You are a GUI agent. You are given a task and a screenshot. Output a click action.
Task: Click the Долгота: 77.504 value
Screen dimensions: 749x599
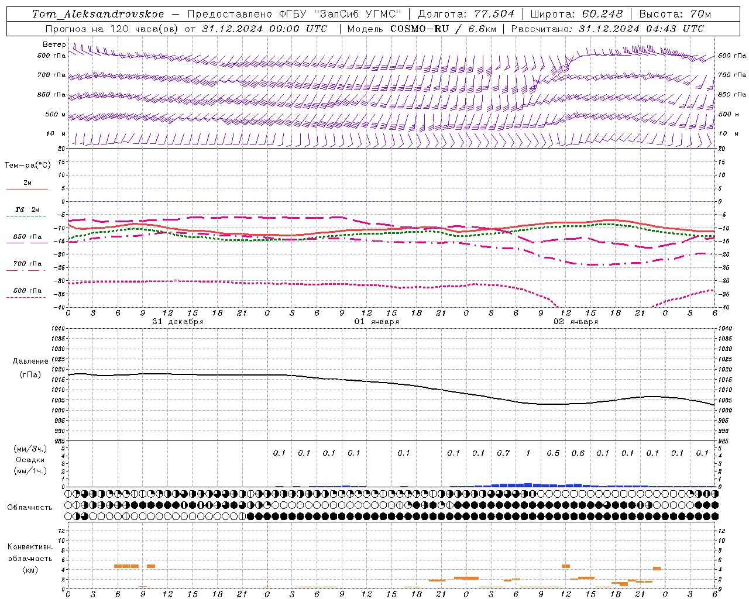(x=466, y=14)
